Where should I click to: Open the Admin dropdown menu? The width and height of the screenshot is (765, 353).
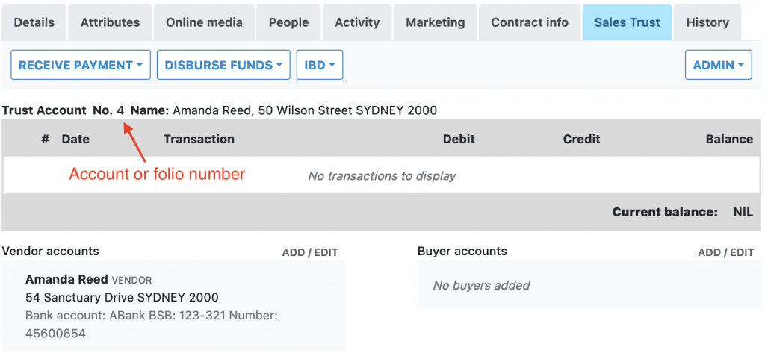pos(718,65)
